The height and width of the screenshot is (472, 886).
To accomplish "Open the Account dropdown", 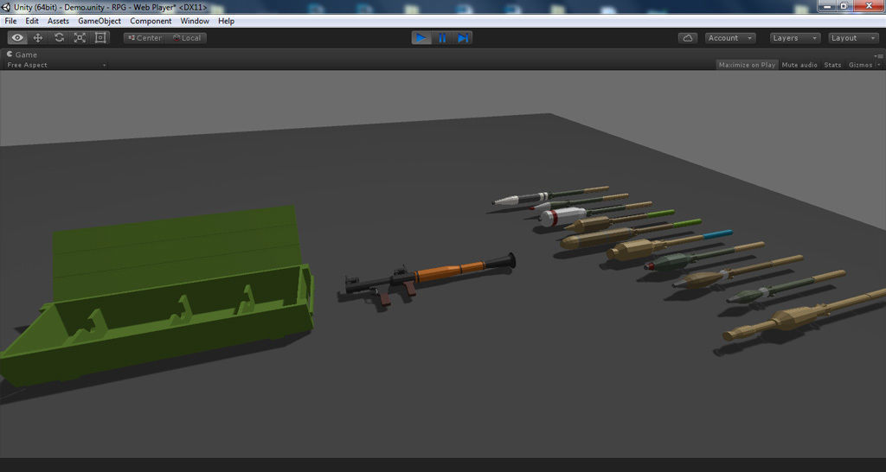I will pos(730,38).
